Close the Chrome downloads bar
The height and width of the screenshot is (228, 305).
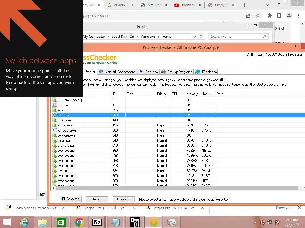tap(300, 208)
